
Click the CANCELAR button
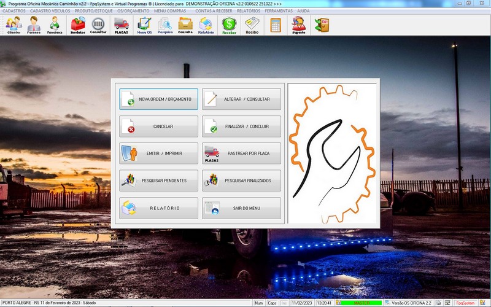pos(158,126)
